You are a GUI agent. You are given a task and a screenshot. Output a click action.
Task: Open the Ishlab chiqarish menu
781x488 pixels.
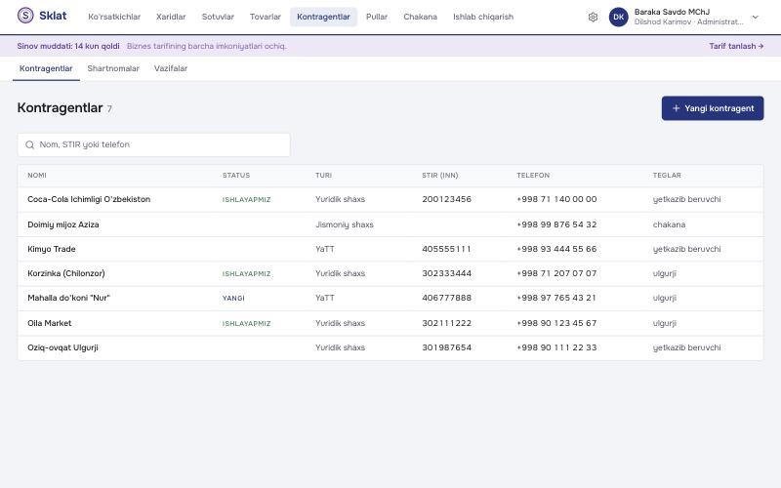483,17
